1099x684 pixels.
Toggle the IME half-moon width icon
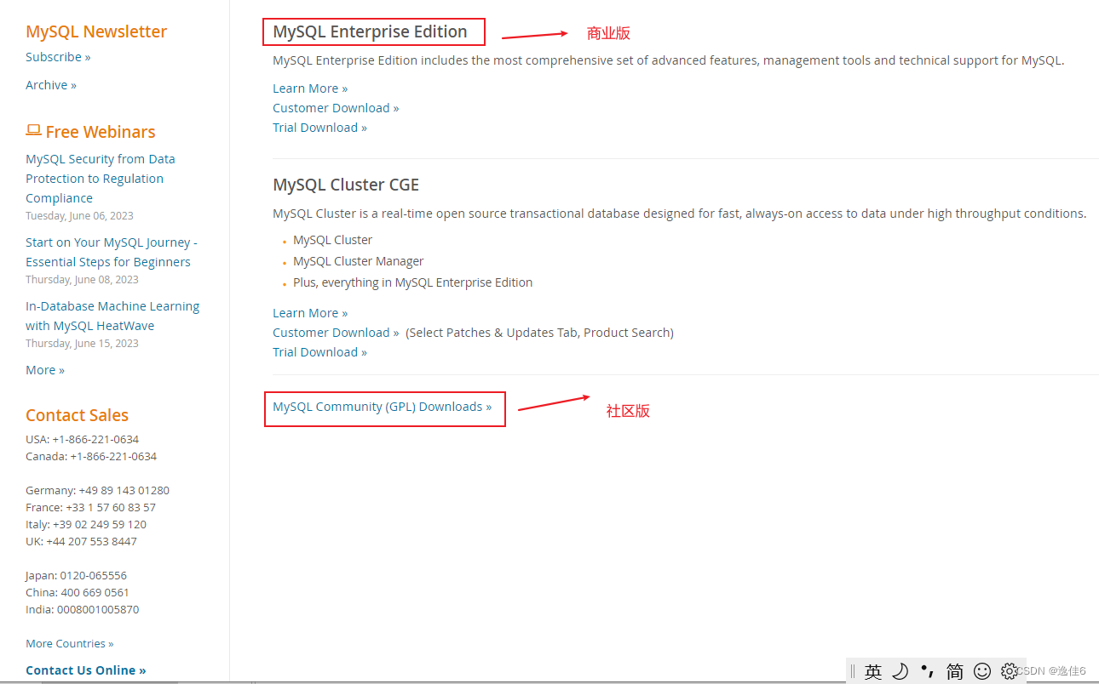(900, 671)
